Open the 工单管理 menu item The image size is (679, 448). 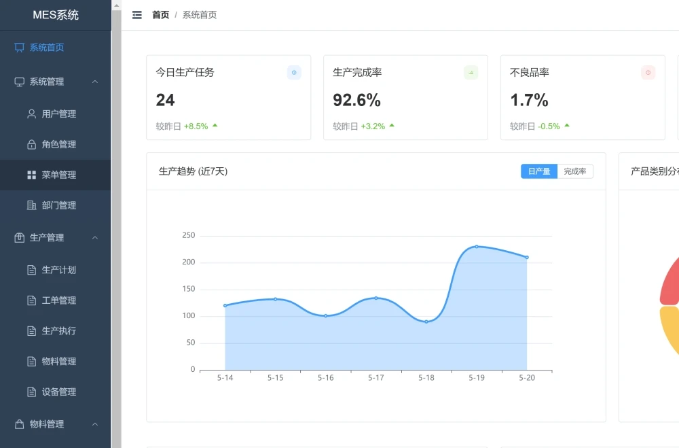[58, 300]
